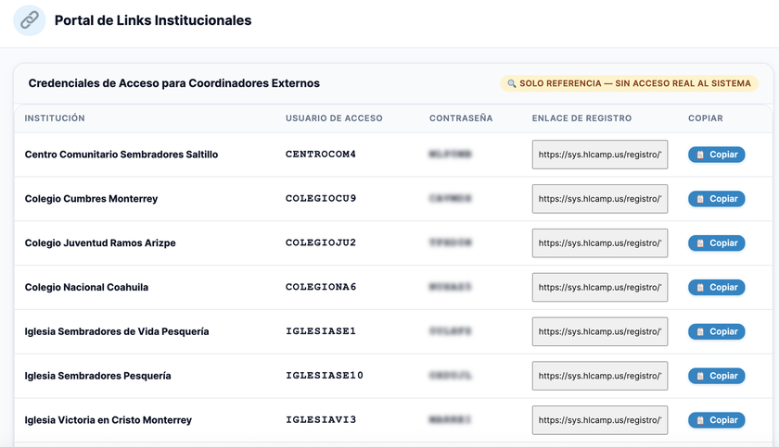
Task: Click heading Credenciales de Acceso para Coordinadores Externos
Action: [174, 83]
